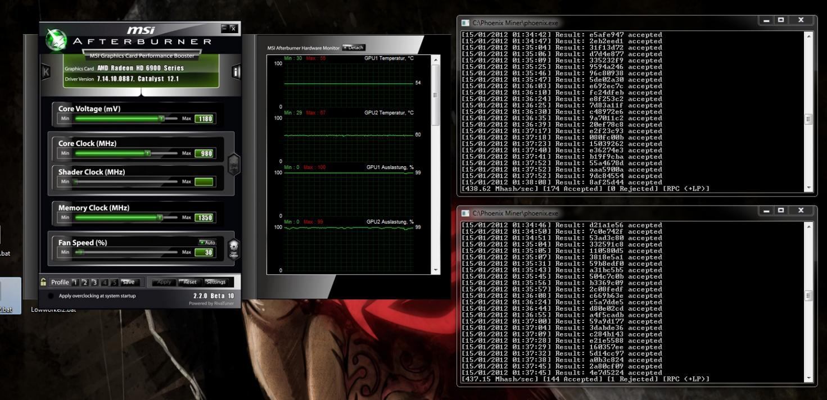Maximize the lower phoenix.exe console
The width and height of the screenshot is (827, 400).
780,211
